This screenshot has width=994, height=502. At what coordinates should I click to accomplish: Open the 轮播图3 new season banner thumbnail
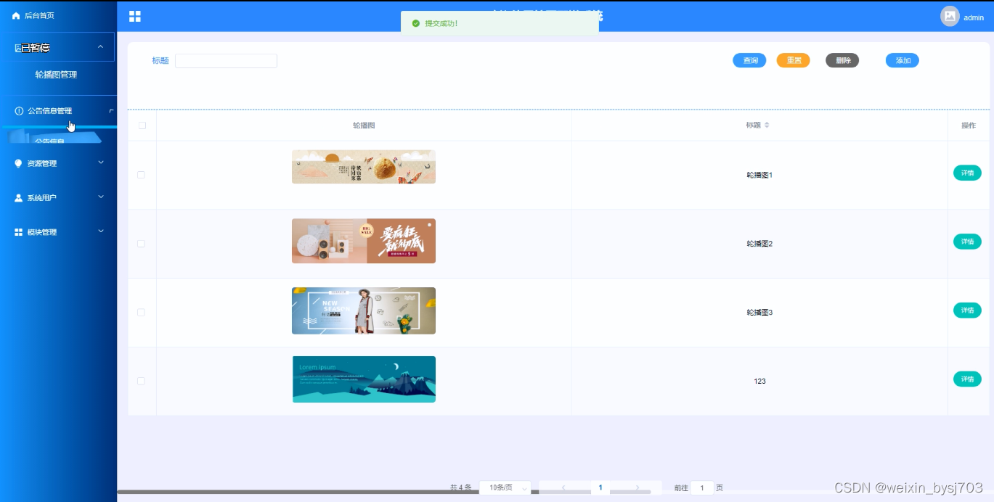click(x=364, y=310)
